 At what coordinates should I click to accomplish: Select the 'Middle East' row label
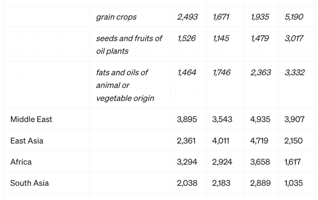point(31,119)
